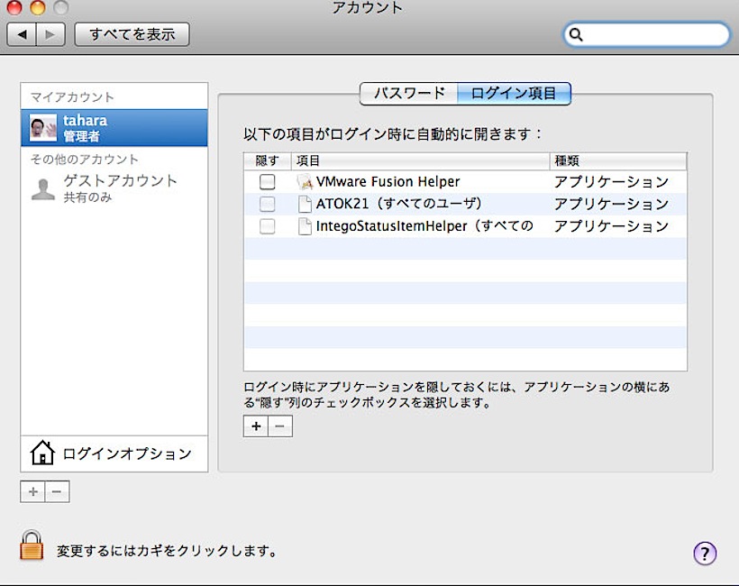Click アプリケーション type in VMware row
The width and height of the screenshot is (739, 586).
coord(611,181)
